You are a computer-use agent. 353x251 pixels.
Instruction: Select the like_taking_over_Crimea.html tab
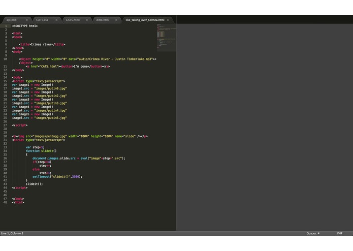(x=145, y=20)
